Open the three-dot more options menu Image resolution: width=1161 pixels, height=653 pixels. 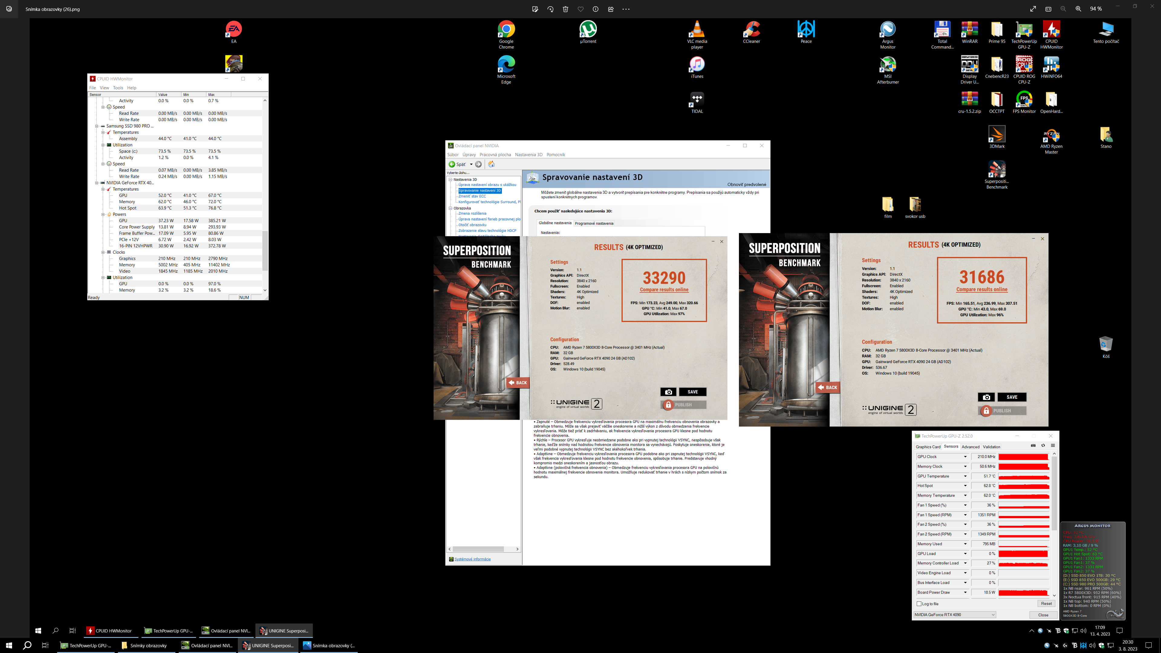click(x=626, y=9)
